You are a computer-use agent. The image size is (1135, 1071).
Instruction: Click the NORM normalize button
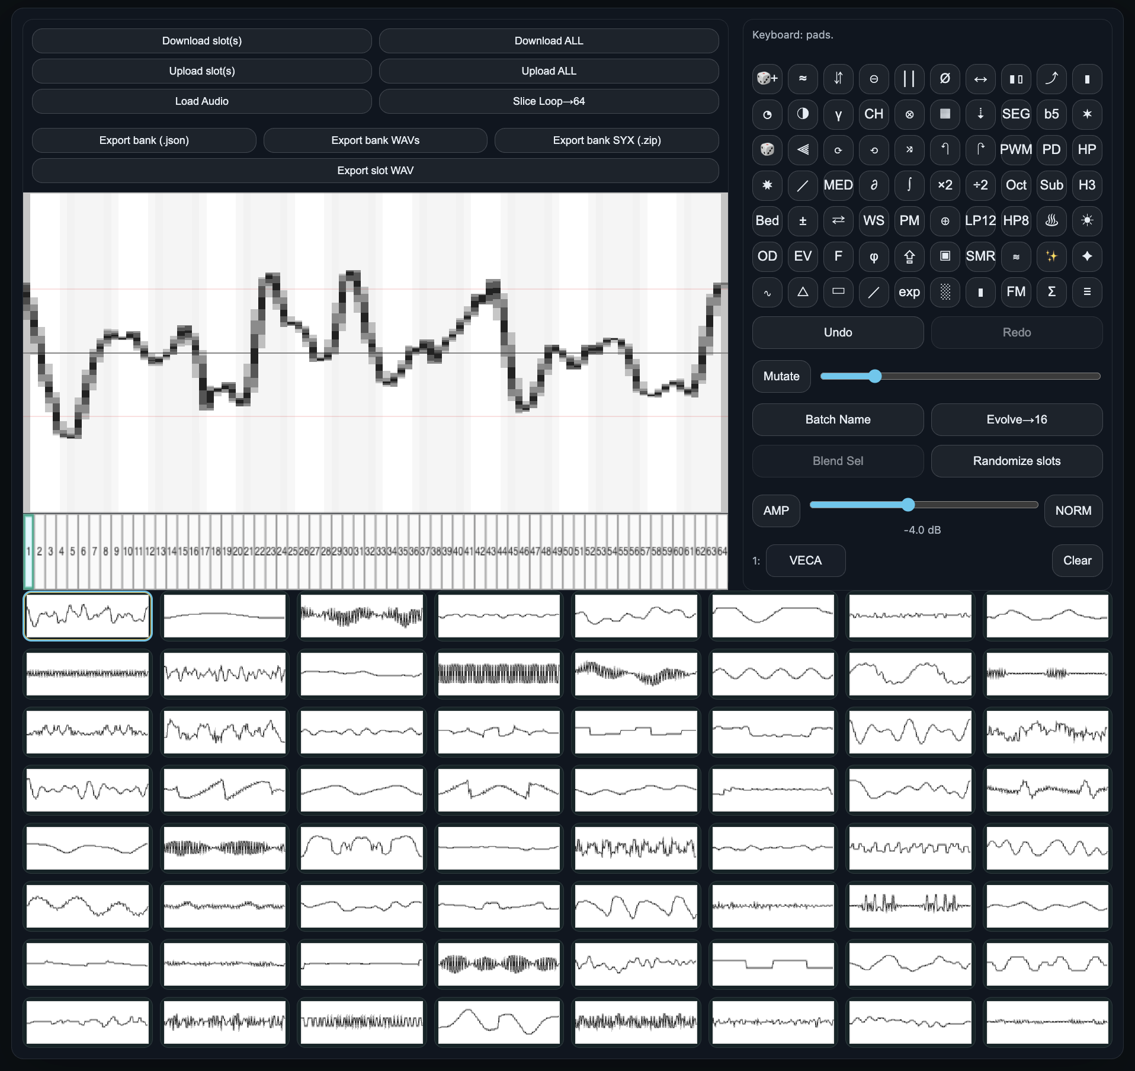(x=1073, y=511)
